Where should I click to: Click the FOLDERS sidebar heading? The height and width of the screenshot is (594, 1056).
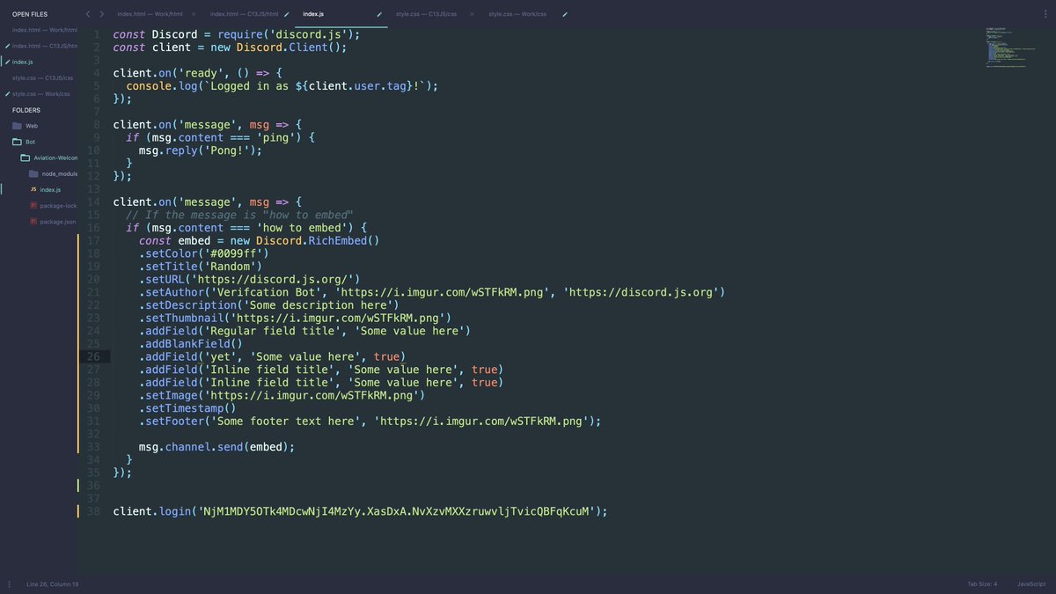coord(26,110)
